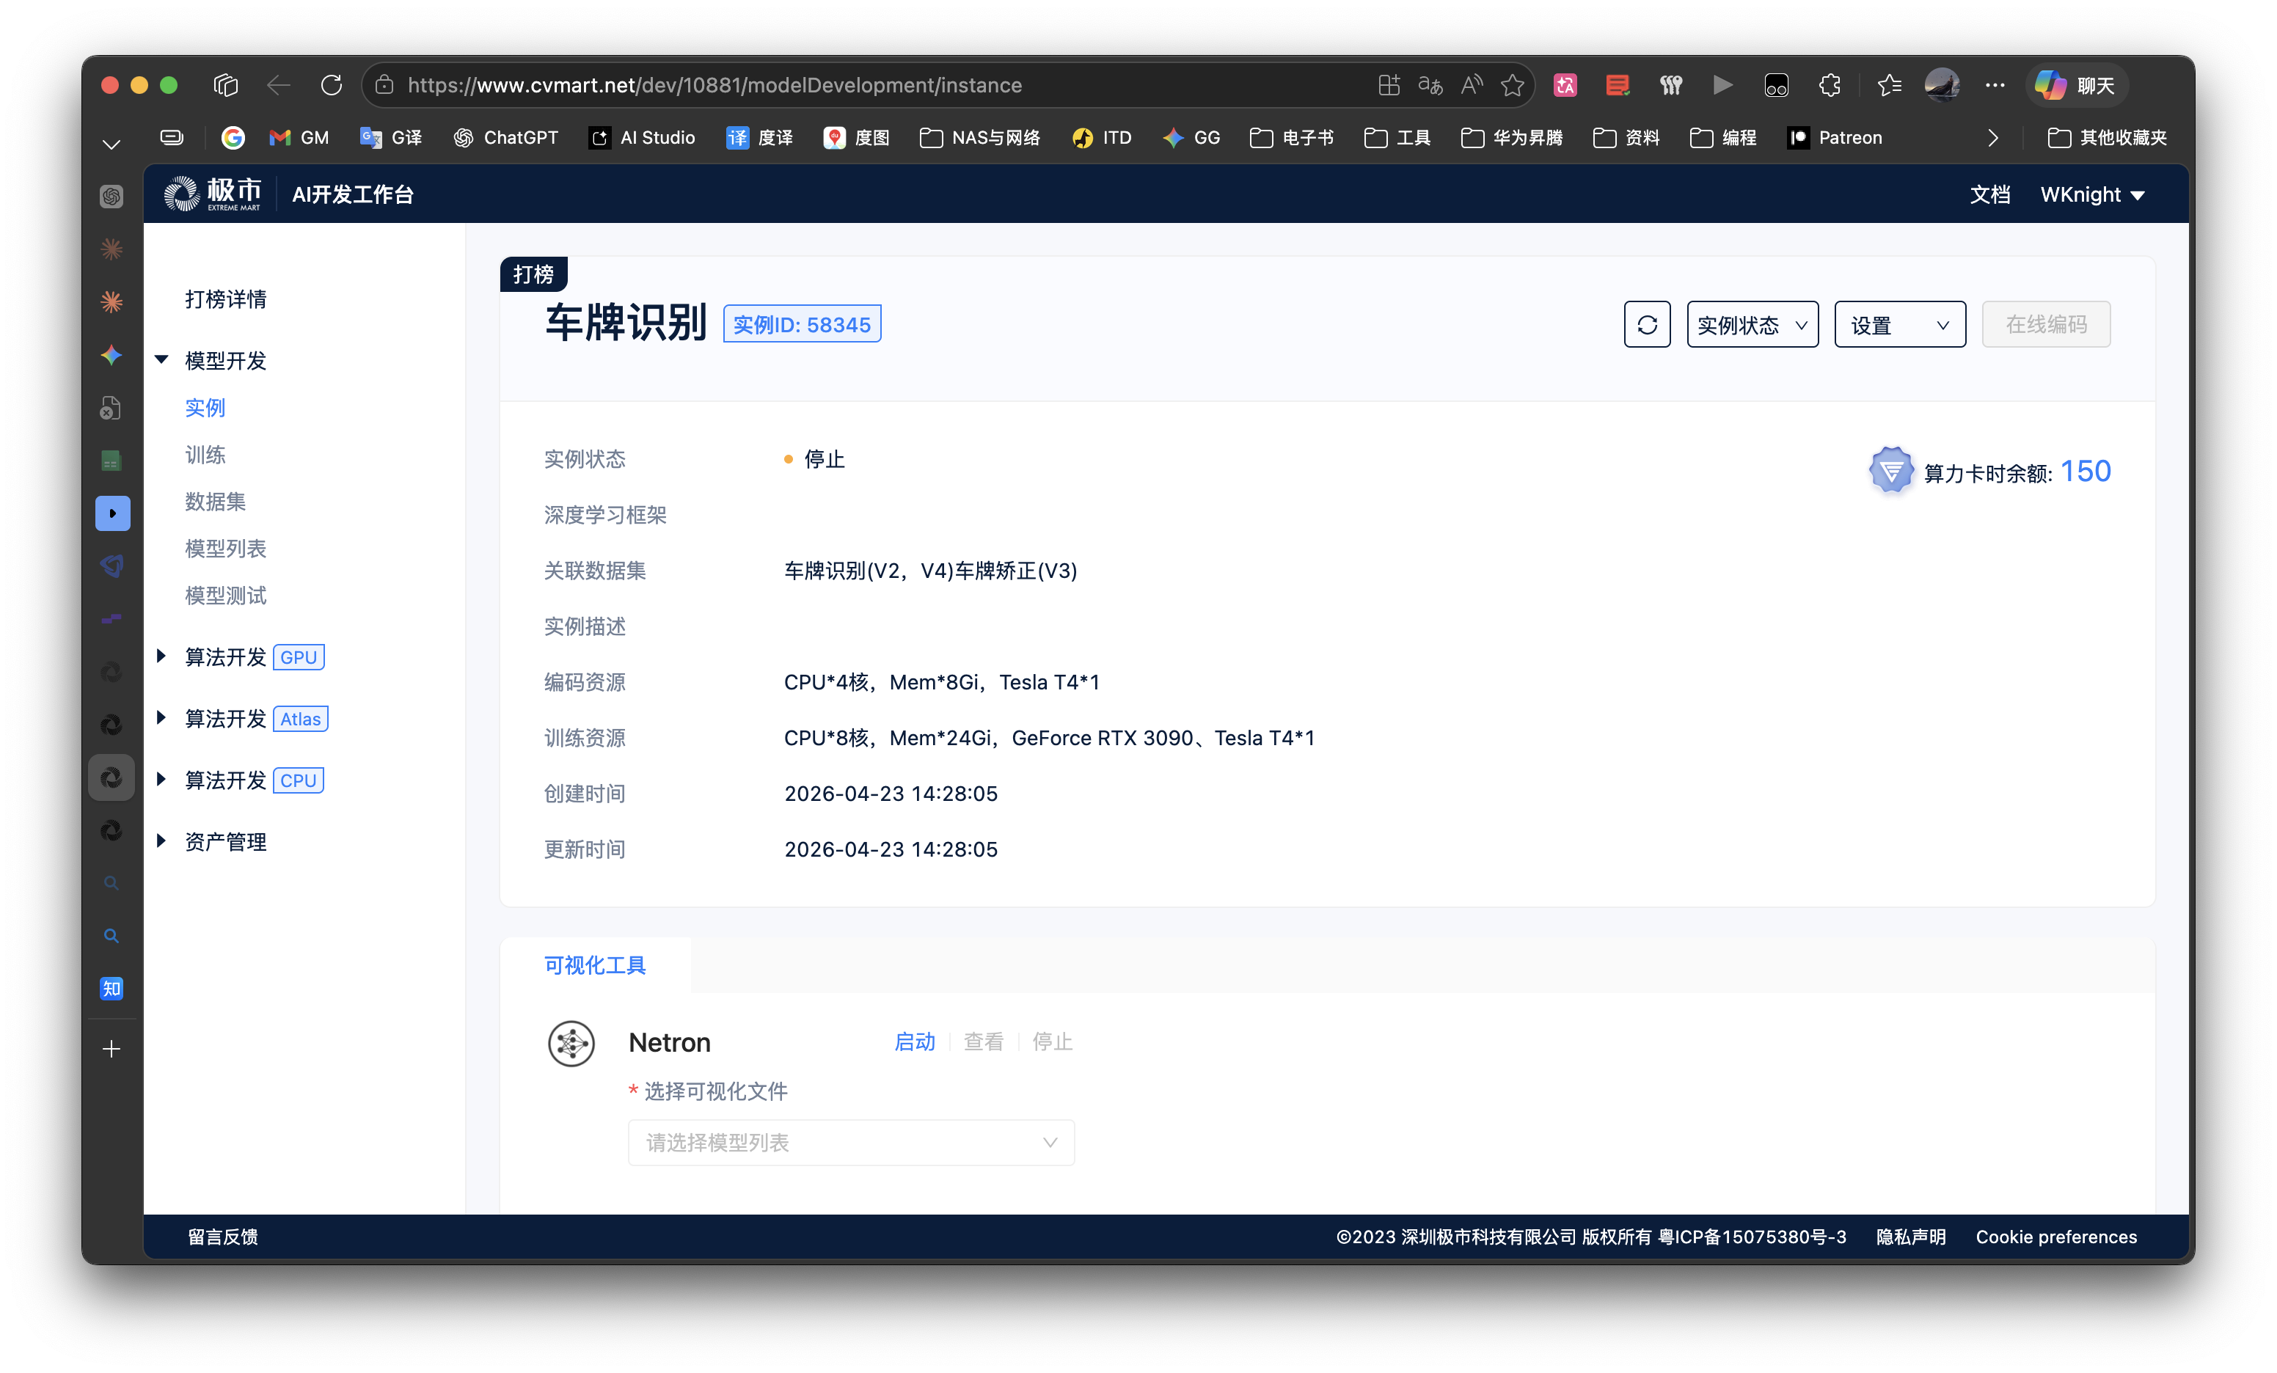Open the ChatGPT bookmark
Image resolution: width=2277 pixels, height=1373 pixels.
pos(506,138)
